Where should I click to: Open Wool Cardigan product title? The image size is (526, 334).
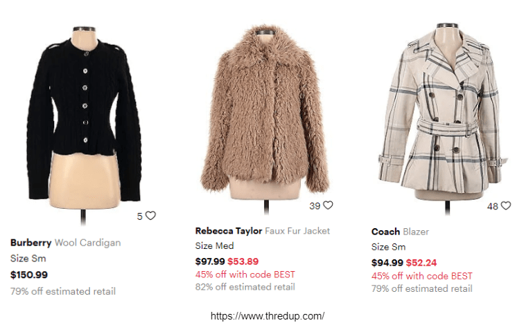click(87, 243)
